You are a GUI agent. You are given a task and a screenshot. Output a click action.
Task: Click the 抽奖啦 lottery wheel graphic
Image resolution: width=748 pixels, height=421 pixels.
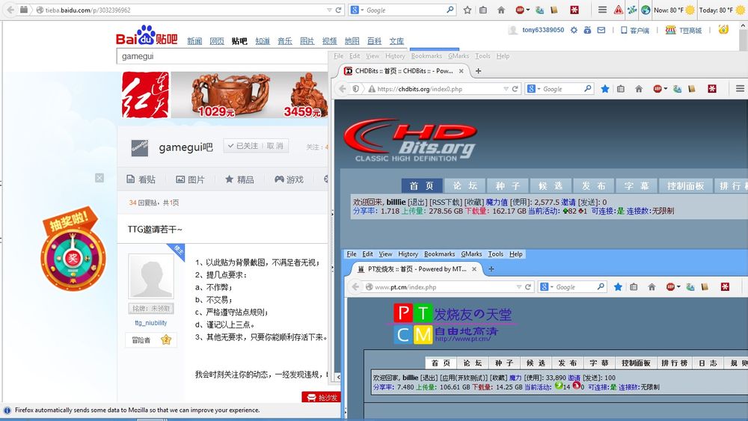click(73, 249)
